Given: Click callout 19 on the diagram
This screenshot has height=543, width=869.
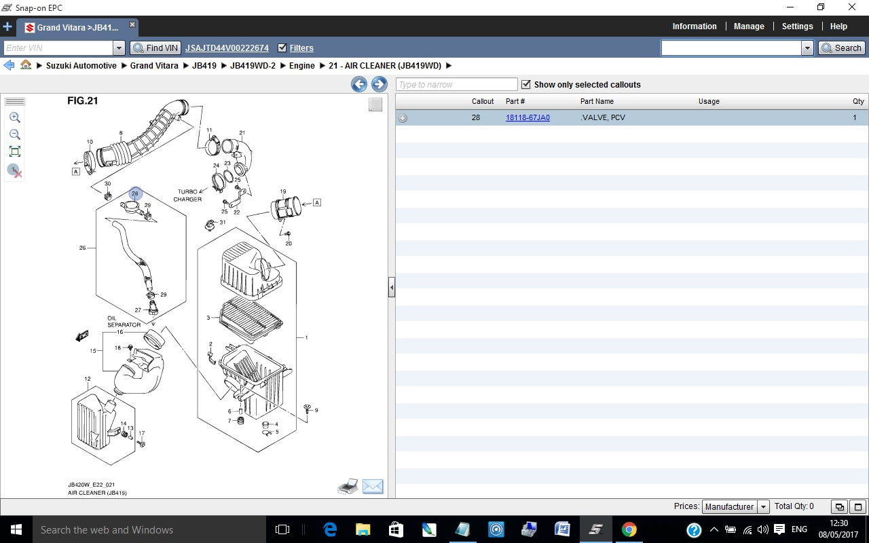Looking at the screenshot, I should pyautogui.click(x=283, y=191).
